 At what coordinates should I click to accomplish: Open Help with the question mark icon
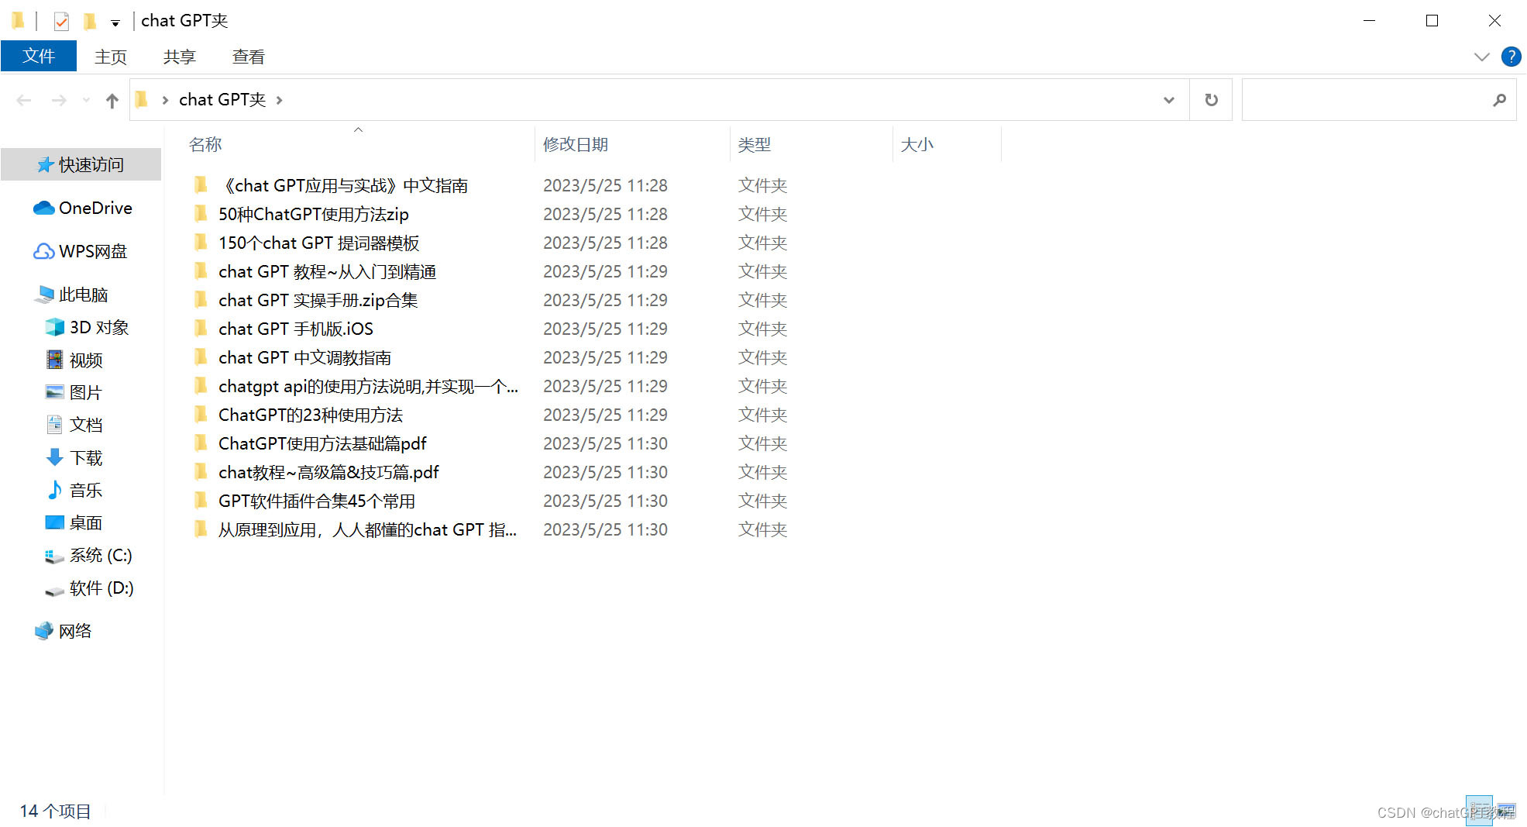(1511, 57)
